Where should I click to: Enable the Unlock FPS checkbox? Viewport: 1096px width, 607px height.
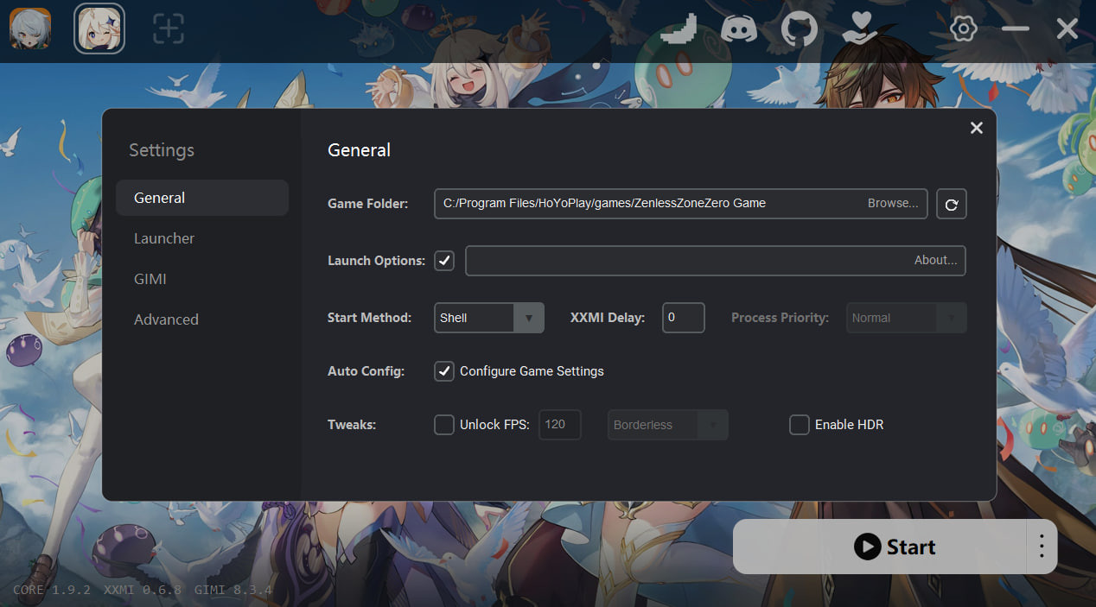pyautogui.click(x=444, y=425)
